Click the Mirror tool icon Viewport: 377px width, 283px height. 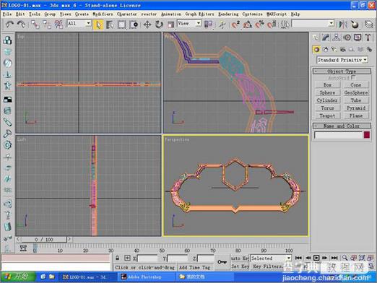coord(343,25)
